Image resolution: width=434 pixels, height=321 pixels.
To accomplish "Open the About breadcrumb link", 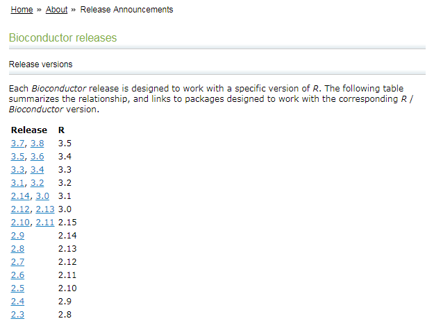I will click(x=56, y=10).
